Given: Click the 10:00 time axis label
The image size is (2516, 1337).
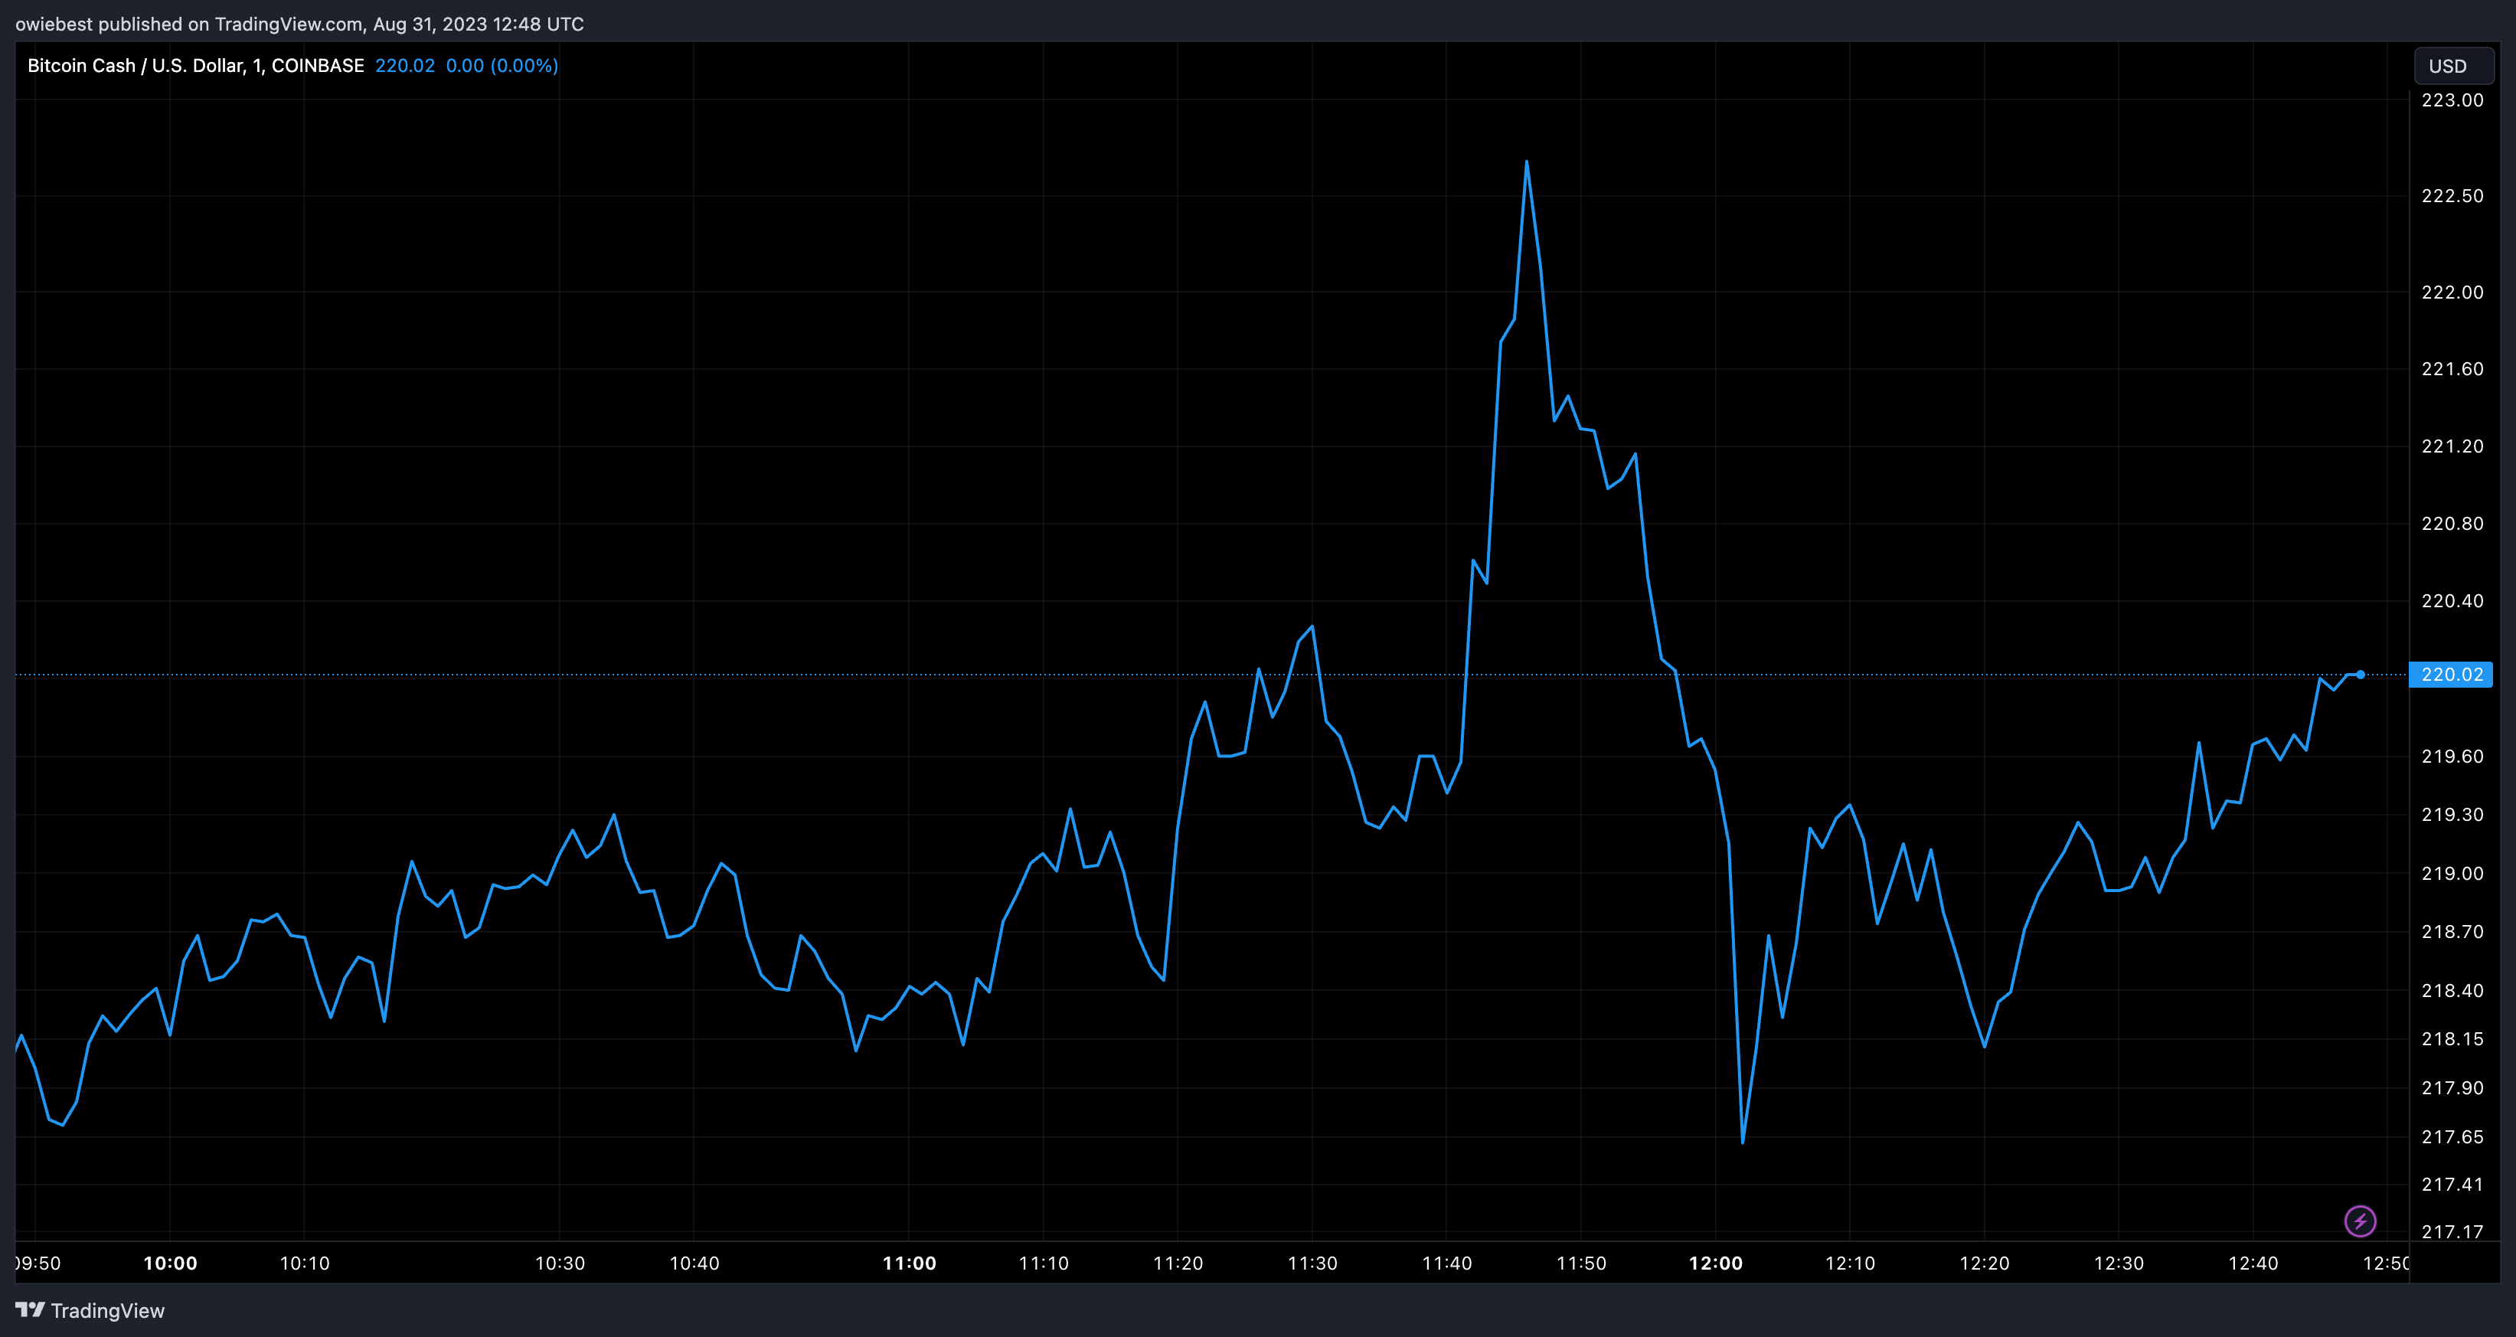Looking at the screenshot, I should [x=170, y=1263].
